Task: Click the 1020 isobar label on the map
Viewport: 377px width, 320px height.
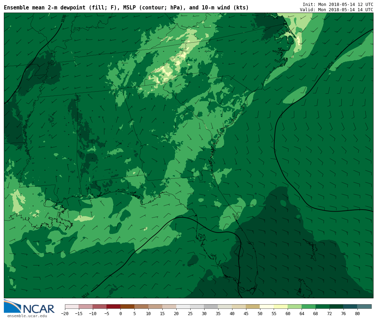Action: coord(330,65)
